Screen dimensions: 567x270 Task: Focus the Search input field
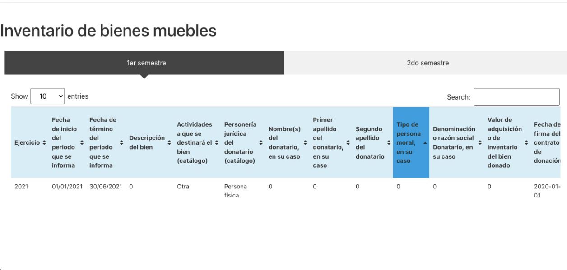tap(516, 96)
